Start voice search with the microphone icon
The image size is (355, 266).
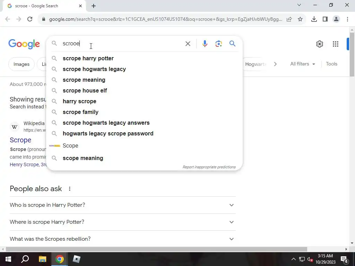[x=205, y=44]
